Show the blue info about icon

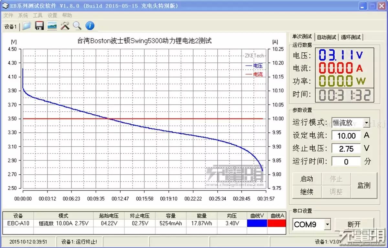pyautogui.click(x=90, y=26)
